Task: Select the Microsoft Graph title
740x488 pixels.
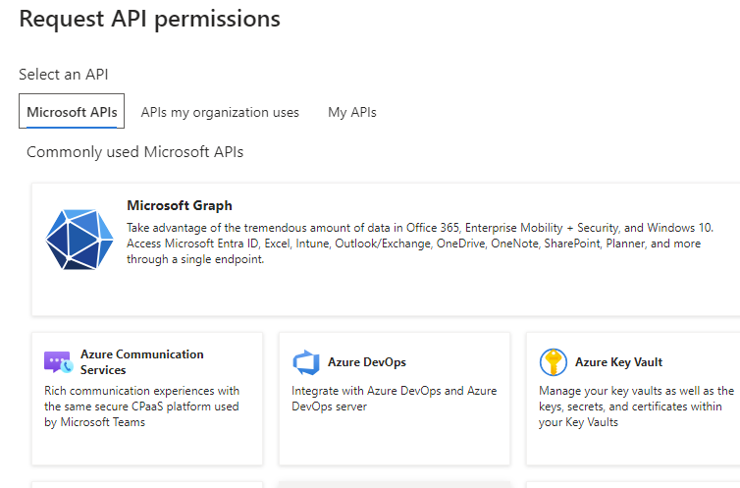Action: coord(180,205)
